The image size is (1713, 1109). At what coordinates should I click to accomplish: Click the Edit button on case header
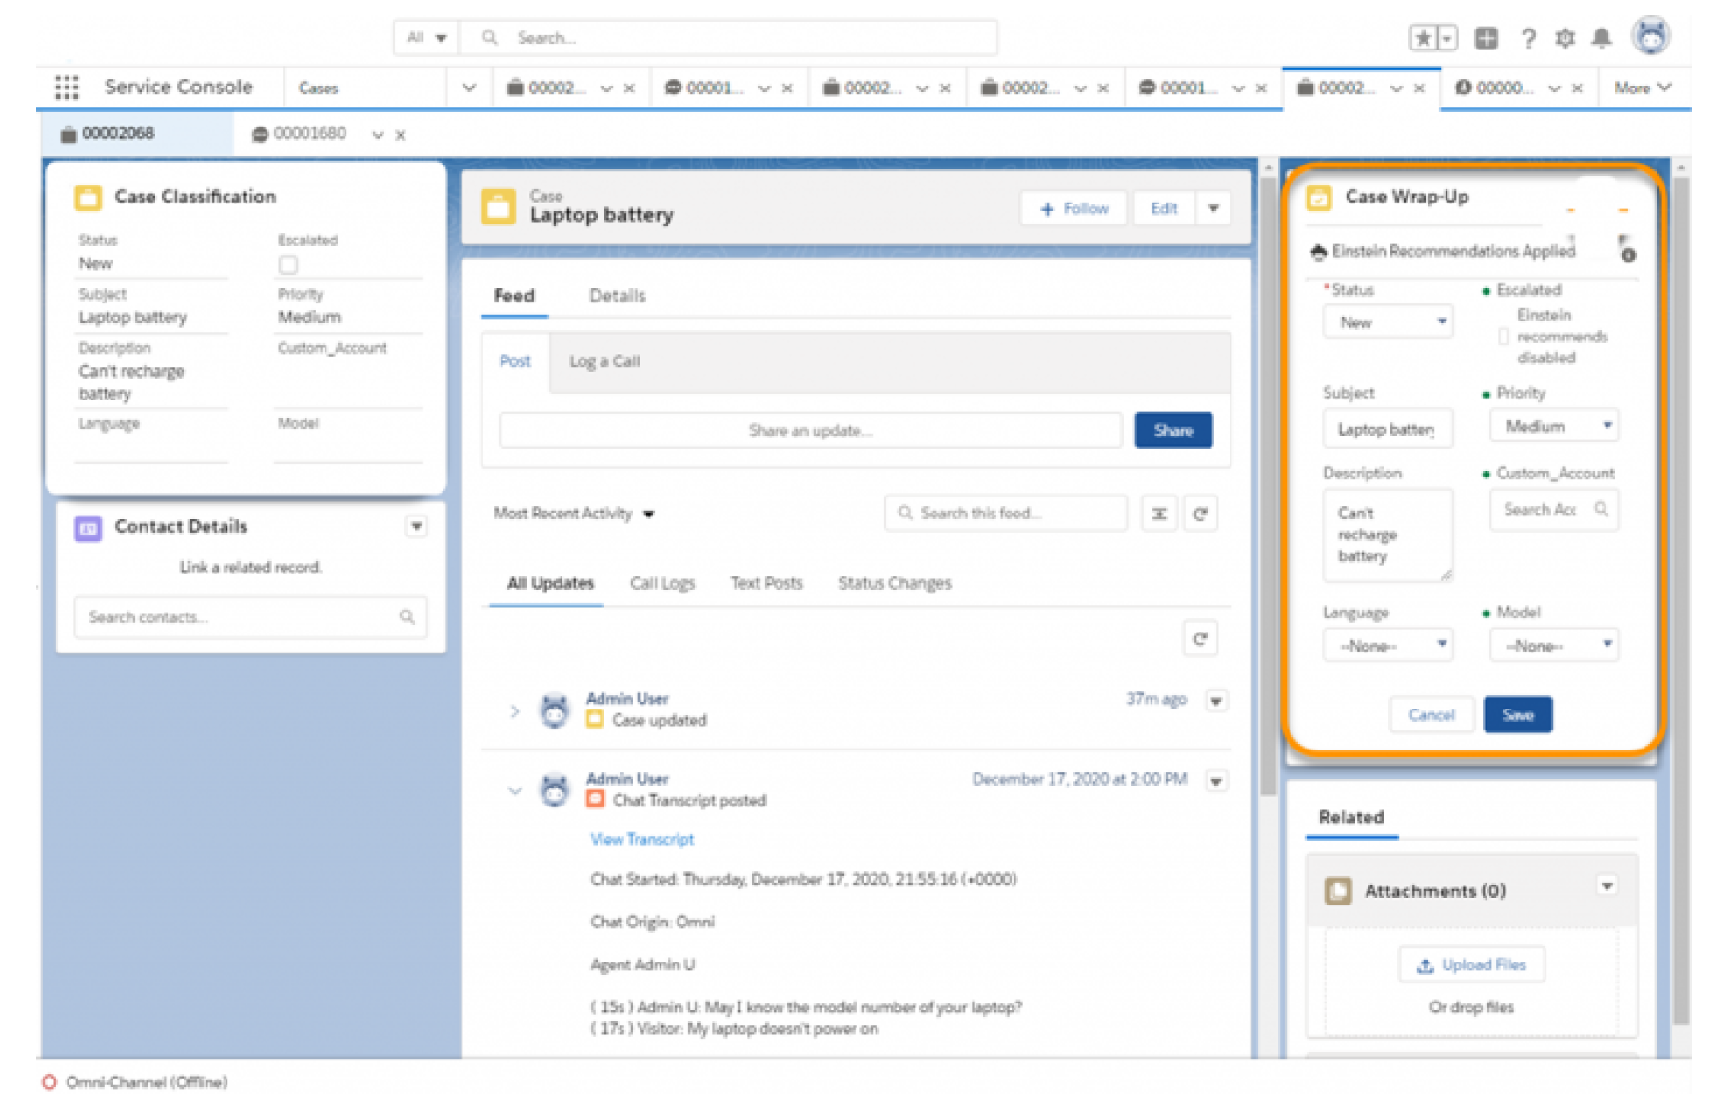click(x=1164, y=208)
